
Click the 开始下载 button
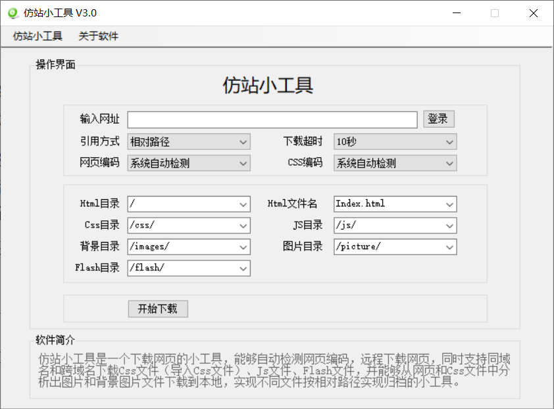click(158, 309)
